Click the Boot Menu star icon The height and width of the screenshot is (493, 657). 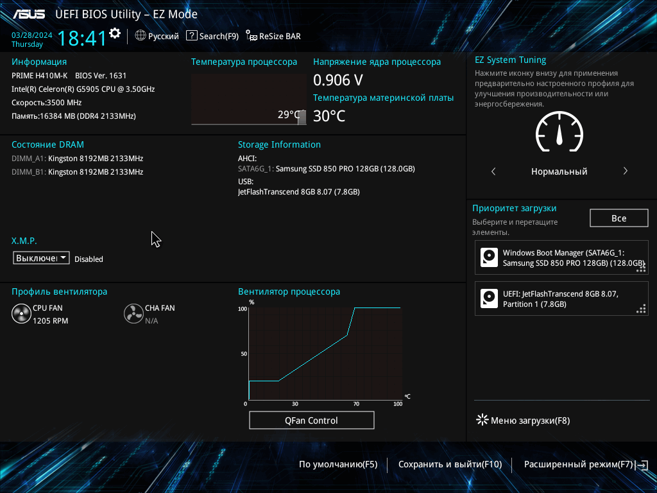482,420
